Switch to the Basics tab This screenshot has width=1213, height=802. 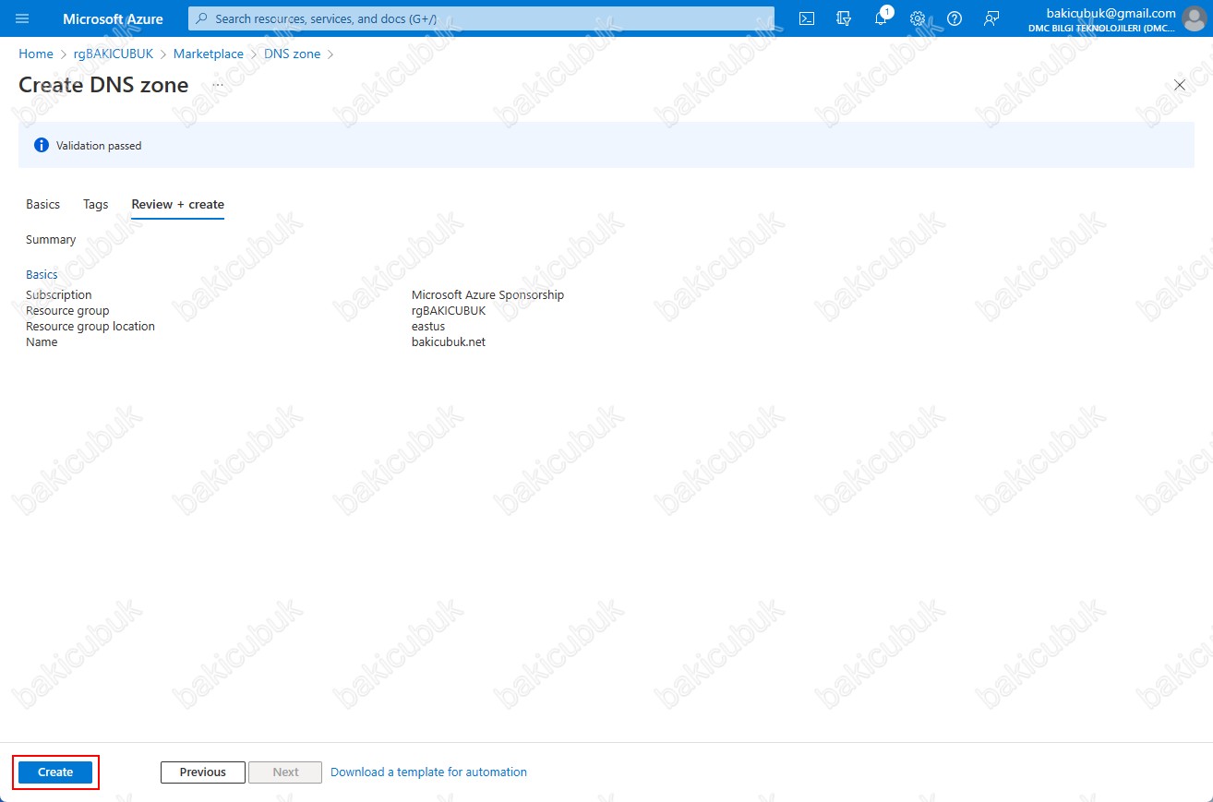pyautogui.click(x=42, y=205)
